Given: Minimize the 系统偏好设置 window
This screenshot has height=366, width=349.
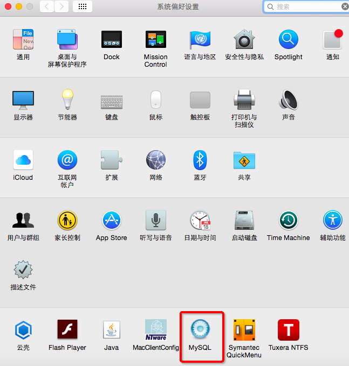Looking at the screenshot, I should (x=19, y=6).
